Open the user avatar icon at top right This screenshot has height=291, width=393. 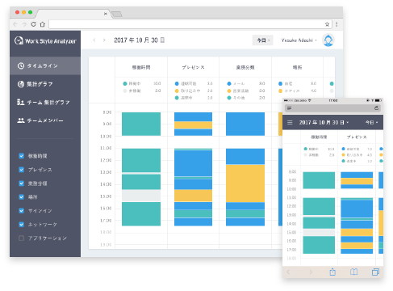pos(328,40)
